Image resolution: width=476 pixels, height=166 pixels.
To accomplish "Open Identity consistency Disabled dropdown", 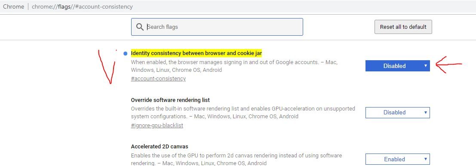I will (x=397, y=66).
